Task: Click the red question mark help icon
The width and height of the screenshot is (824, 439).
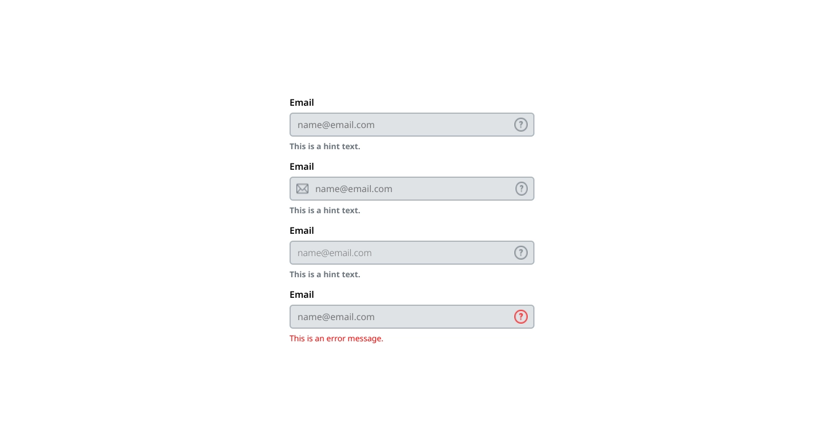Action: pos(521,317)
